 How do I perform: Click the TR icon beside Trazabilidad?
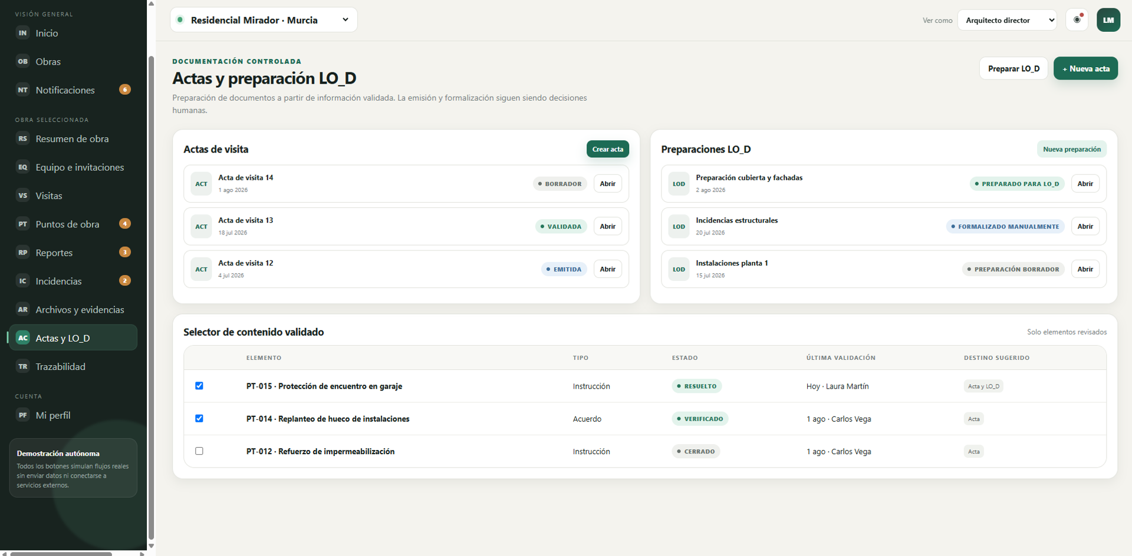[x=22, y=366]
